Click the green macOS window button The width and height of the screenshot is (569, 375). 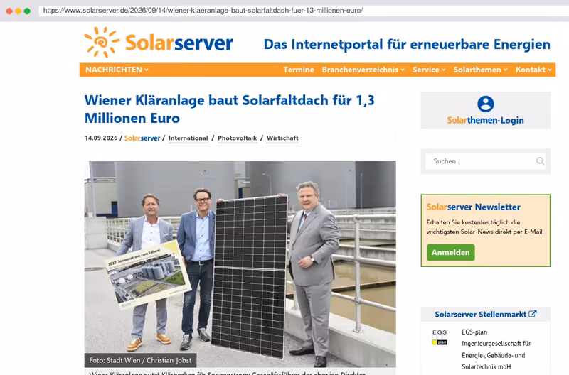[x=27, y=11]
